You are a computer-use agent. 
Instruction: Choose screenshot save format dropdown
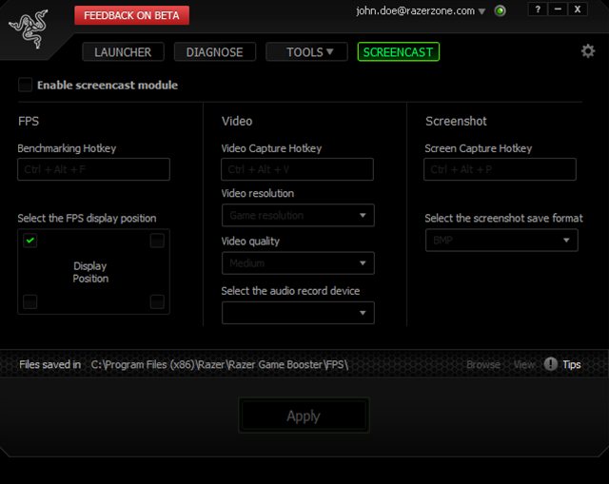click(501, 241)
